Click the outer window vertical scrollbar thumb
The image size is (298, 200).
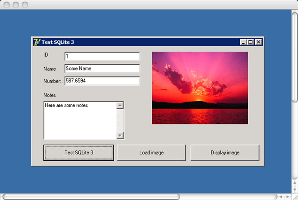[295, 57]
